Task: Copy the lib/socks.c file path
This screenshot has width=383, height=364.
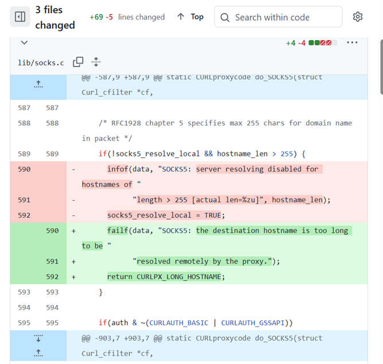Action: pyautogui.click(x=78, y=62)
